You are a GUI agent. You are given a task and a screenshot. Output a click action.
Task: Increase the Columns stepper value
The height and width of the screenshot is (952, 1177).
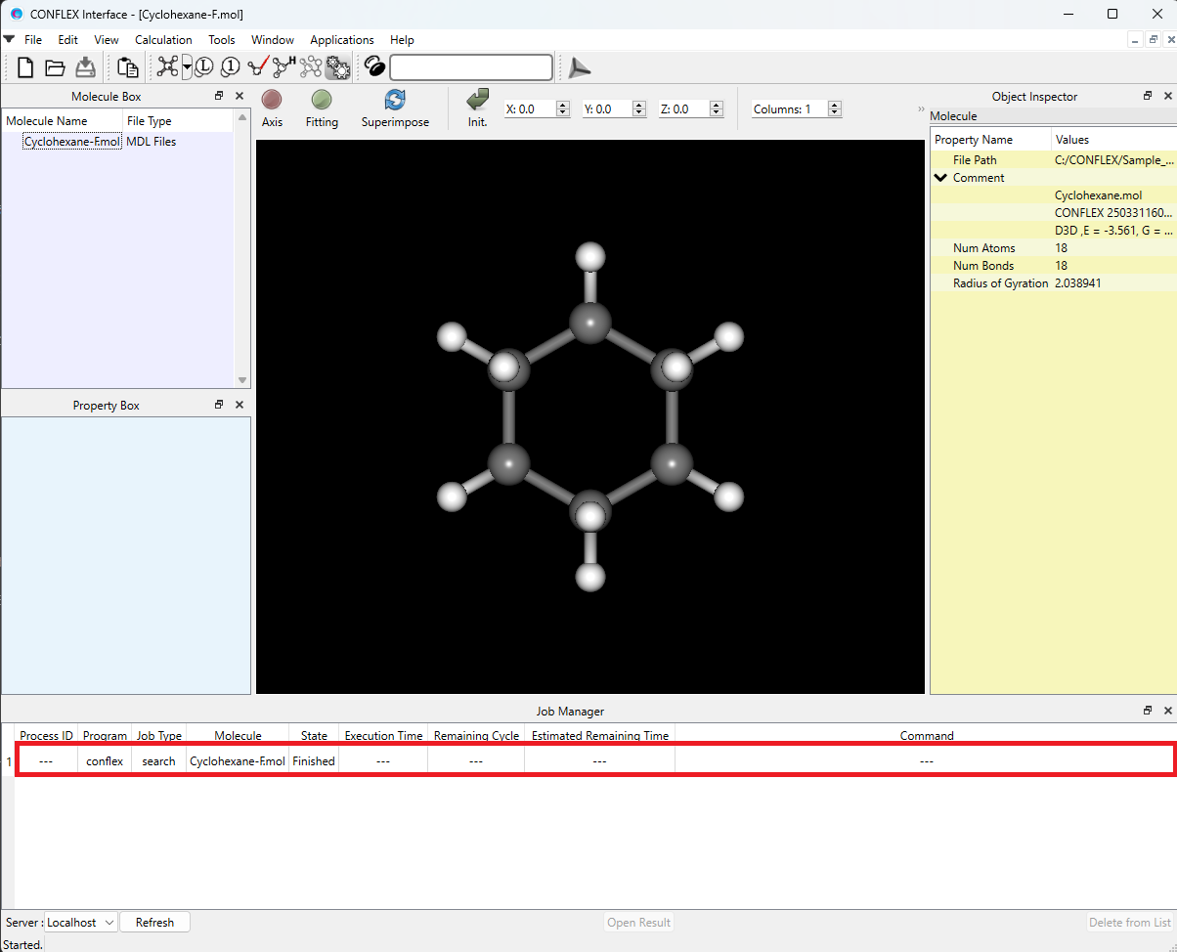pos(834,106)
